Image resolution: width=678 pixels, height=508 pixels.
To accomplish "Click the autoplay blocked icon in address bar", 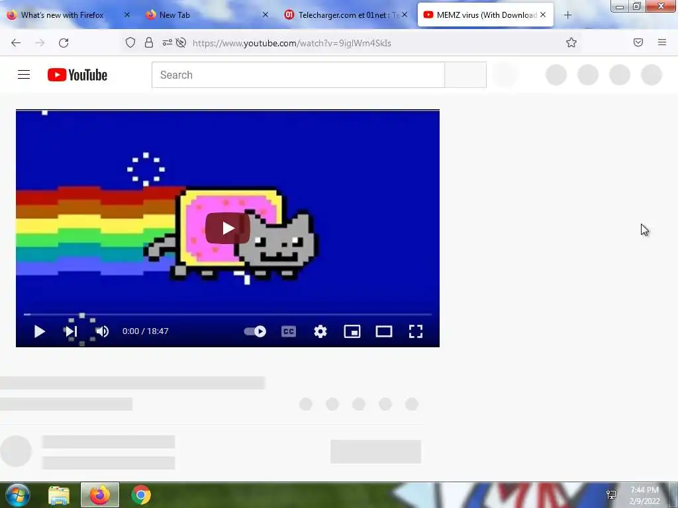I will coord(181,42).
